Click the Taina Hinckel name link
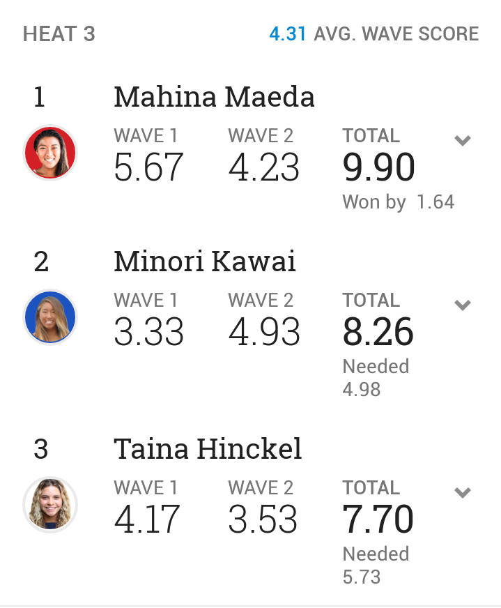The height and width of the screenshot is (608, 501). pos(208,448)
